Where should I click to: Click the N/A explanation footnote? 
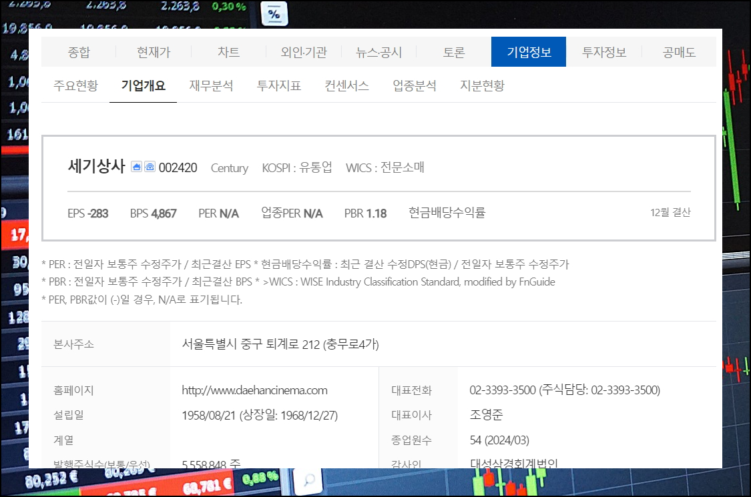click(142, 300)
